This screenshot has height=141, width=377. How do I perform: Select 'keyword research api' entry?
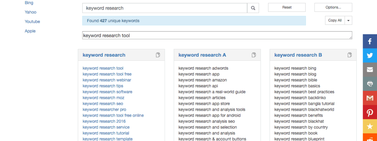[x=198, y=86]
